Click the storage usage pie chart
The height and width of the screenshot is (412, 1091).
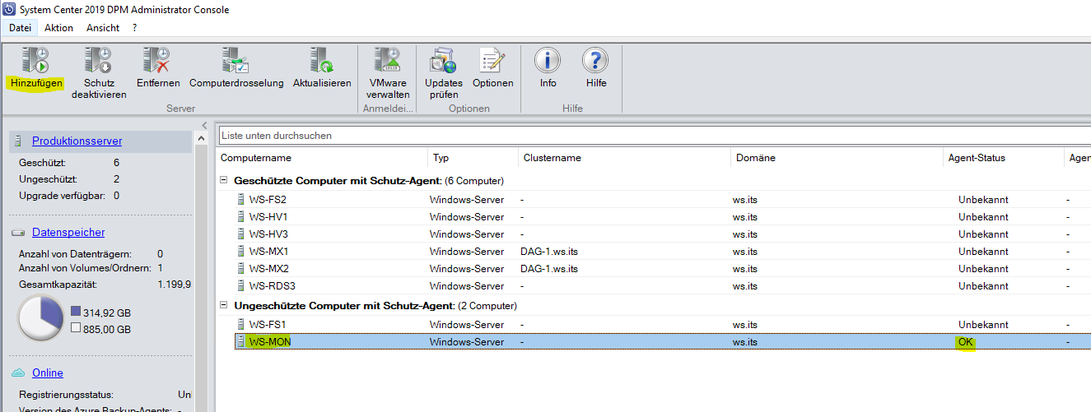click(x=41, y=317)
